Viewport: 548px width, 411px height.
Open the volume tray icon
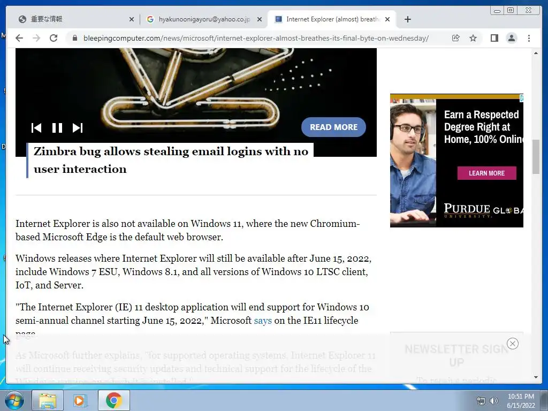click(x=493, y=401)
